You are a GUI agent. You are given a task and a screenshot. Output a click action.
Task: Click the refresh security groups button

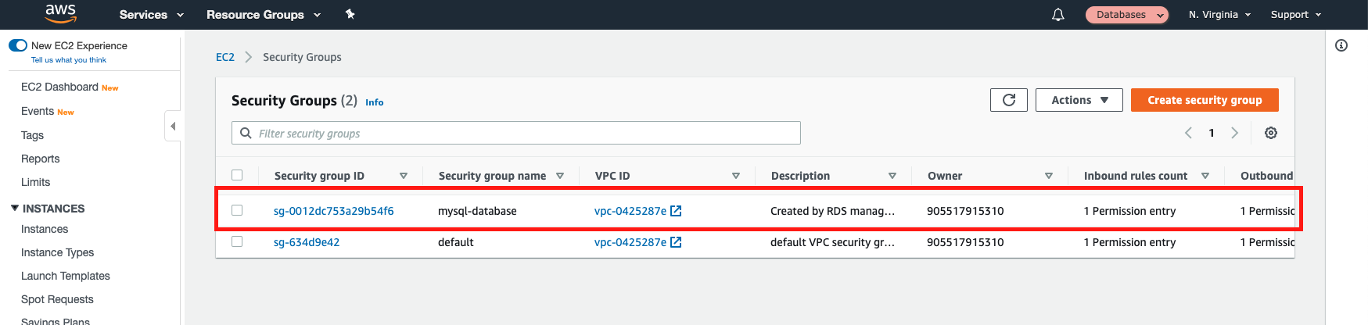coord(1009,100)
